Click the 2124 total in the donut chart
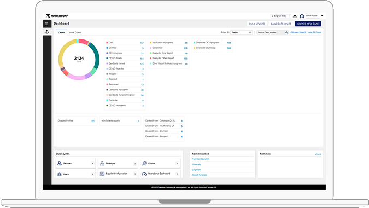Viewport: 369px width, 208px height. [x=79, y=58]
